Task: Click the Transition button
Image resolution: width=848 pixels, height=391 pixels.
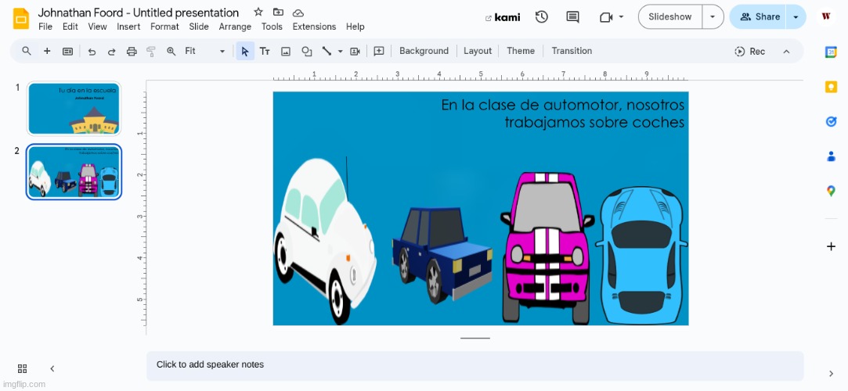Action: [x=572, y=51]
